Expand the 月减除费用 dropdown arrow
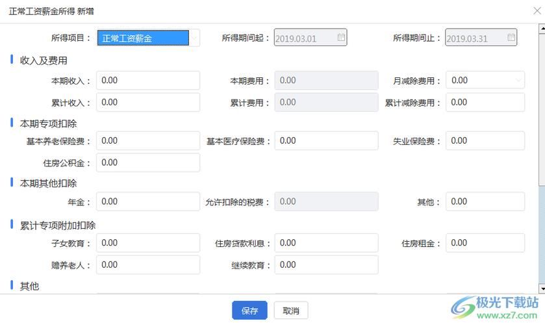The image size is (545, 325). 518,81
